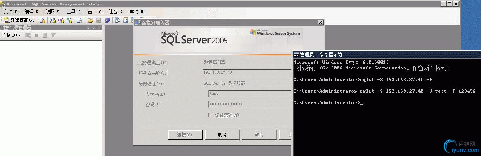Open the 编辑(E) menu

click(32, 12)
